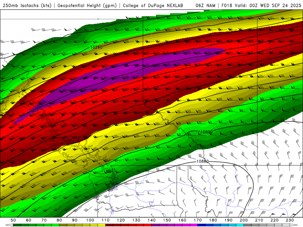The width and height of the screenshot is (303, 227).
Task: Click the 50 value on the color scale
Action: [13, 220]
